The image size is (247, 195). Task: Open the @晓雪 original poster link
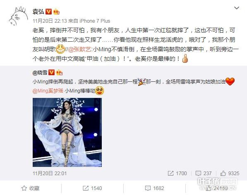click(40, 72)
